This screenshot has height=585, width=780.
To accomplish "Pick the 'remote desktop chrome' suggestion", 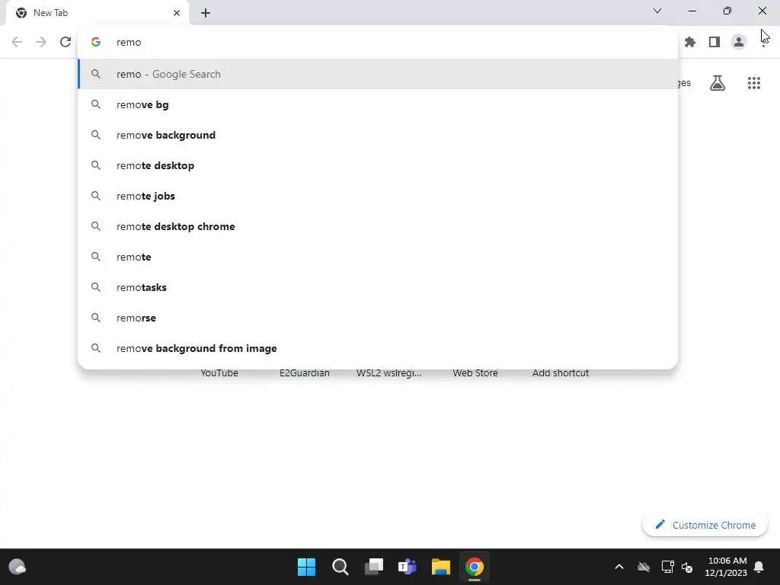I will 378,226.
